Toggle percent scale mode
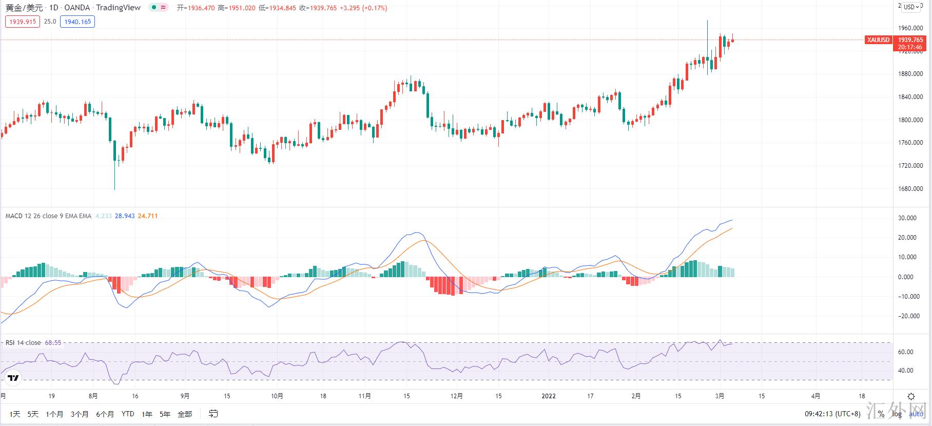 (x=881, y=414)
